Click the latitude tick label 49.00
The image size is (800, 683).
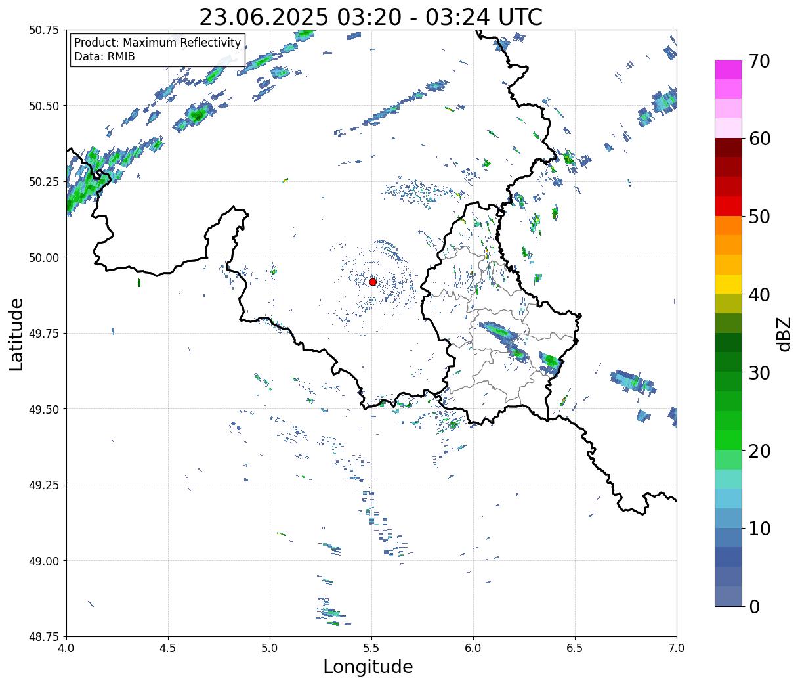(43, 561)
